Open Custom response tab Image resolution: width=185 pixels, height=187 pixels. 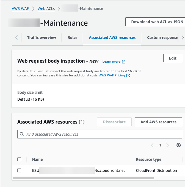[162, 38]
